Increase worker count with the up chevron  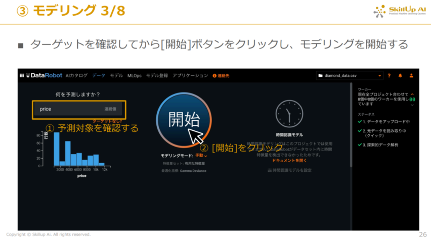[x=412, y=94]
